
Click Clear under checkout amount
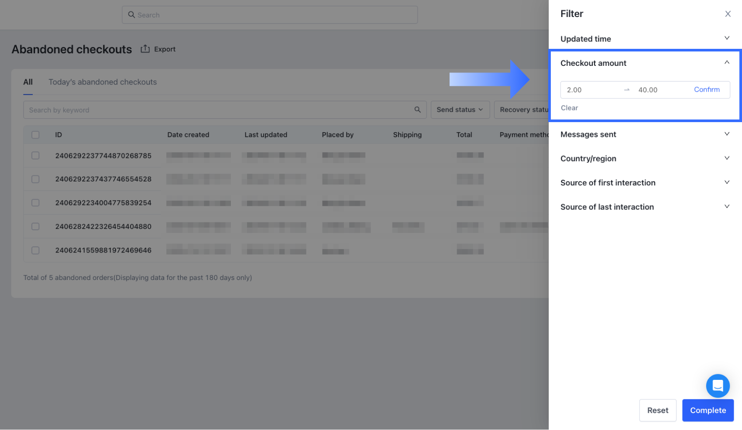(569, 108)
